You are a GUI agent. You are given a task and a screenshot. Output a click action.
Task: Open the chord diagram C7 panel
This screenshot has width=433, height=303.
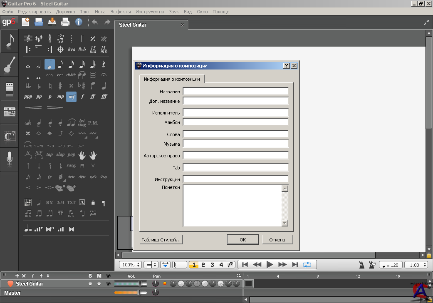pyautogui.click(x=9, y=136)
